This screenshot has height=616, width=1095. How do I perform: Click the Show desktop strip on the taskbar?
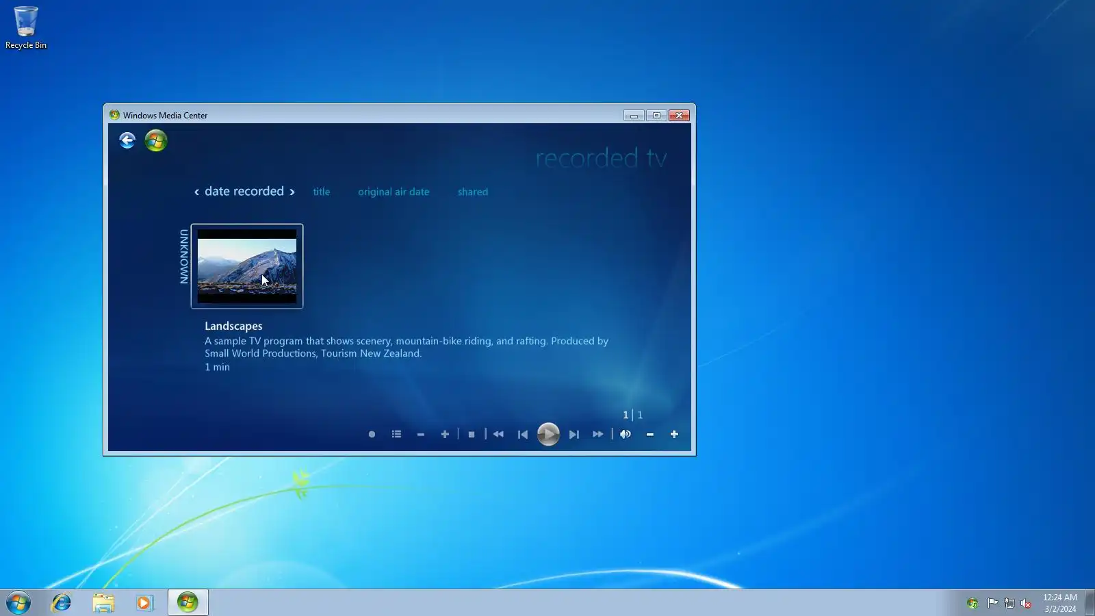[1090, 603]
